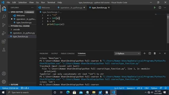Click the Windows taskbar search box
Image resolution: width=169 pixels, height=95 pixels.
29,92
